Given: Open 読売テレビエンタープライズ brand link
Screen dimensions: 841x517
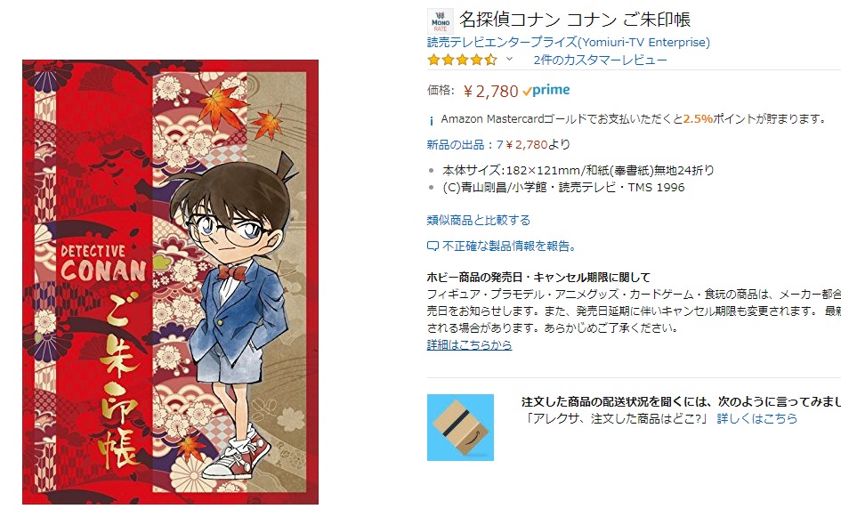Looking at the screenshot, I should 568,43.
